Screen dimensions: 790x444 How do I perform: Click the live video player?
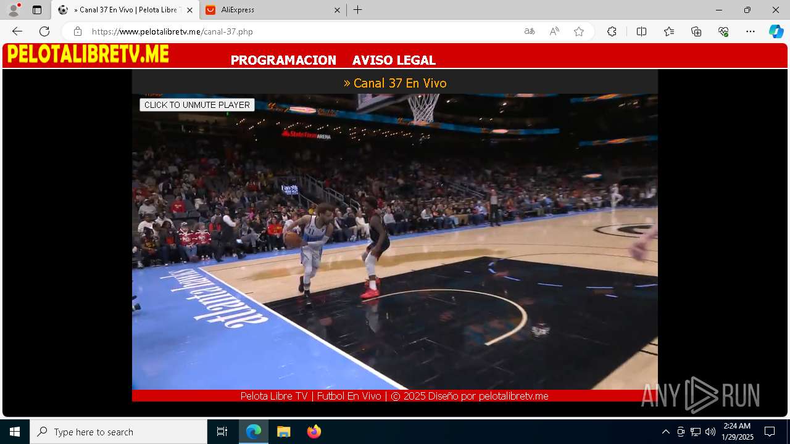[x=395, y=242]
